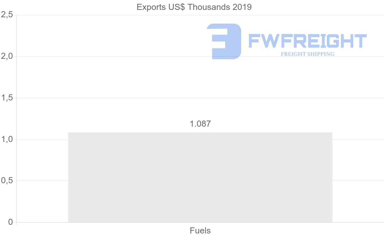Click the 2,5 y-axis label

[x=6, y=15]
